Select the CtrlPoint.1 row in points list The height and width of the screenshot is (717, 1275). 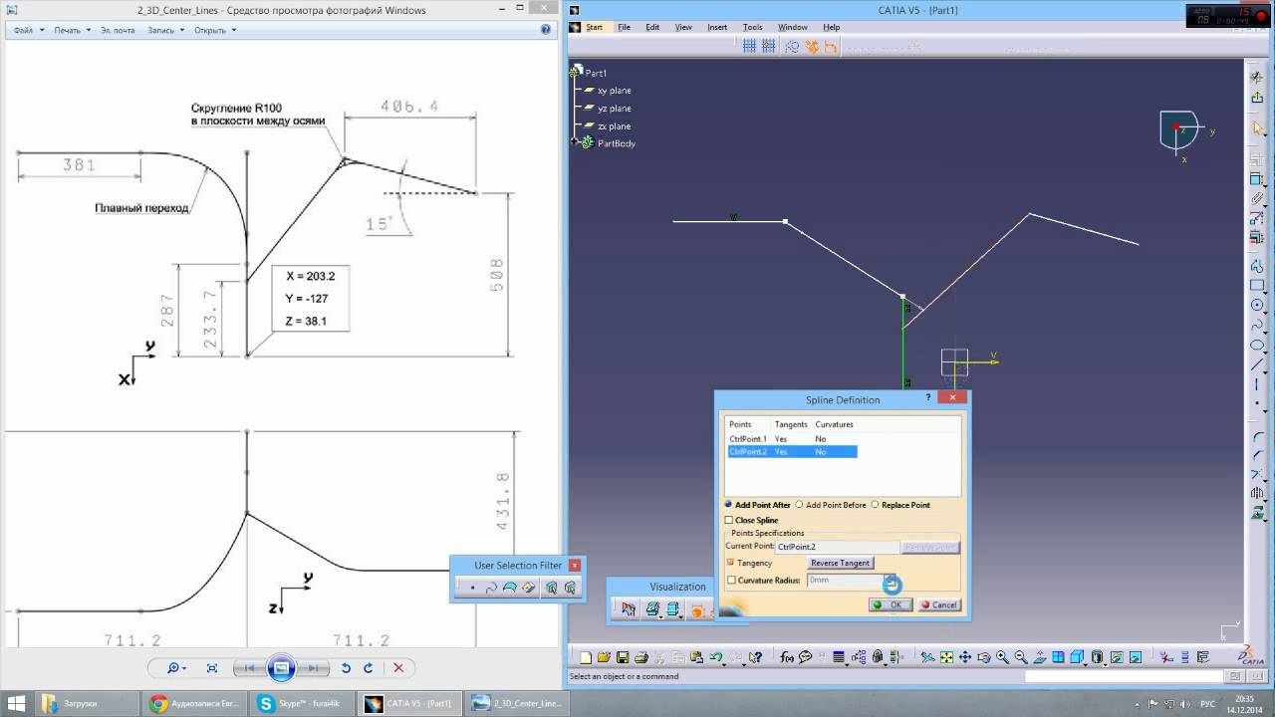[792, 438]
